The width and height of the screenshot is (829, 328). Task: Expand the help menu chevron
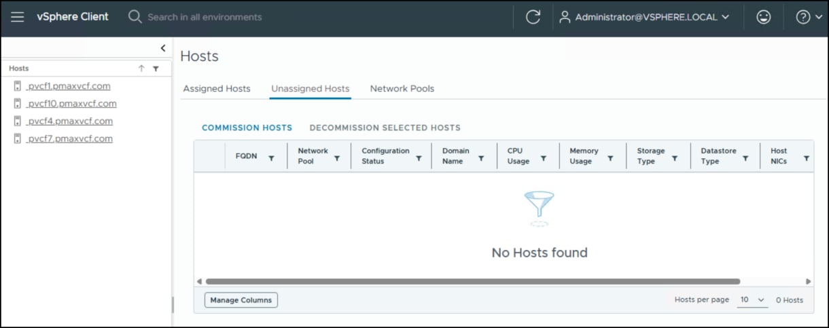click(x=817, y=18)
